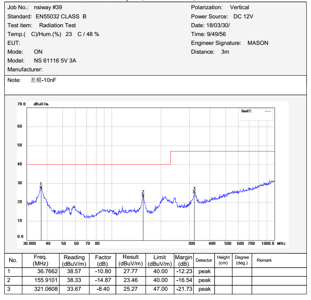The height and width of the screenshot is (300, 311).
Task: Select the 27.77 result cell
Action: coord(131,271)
